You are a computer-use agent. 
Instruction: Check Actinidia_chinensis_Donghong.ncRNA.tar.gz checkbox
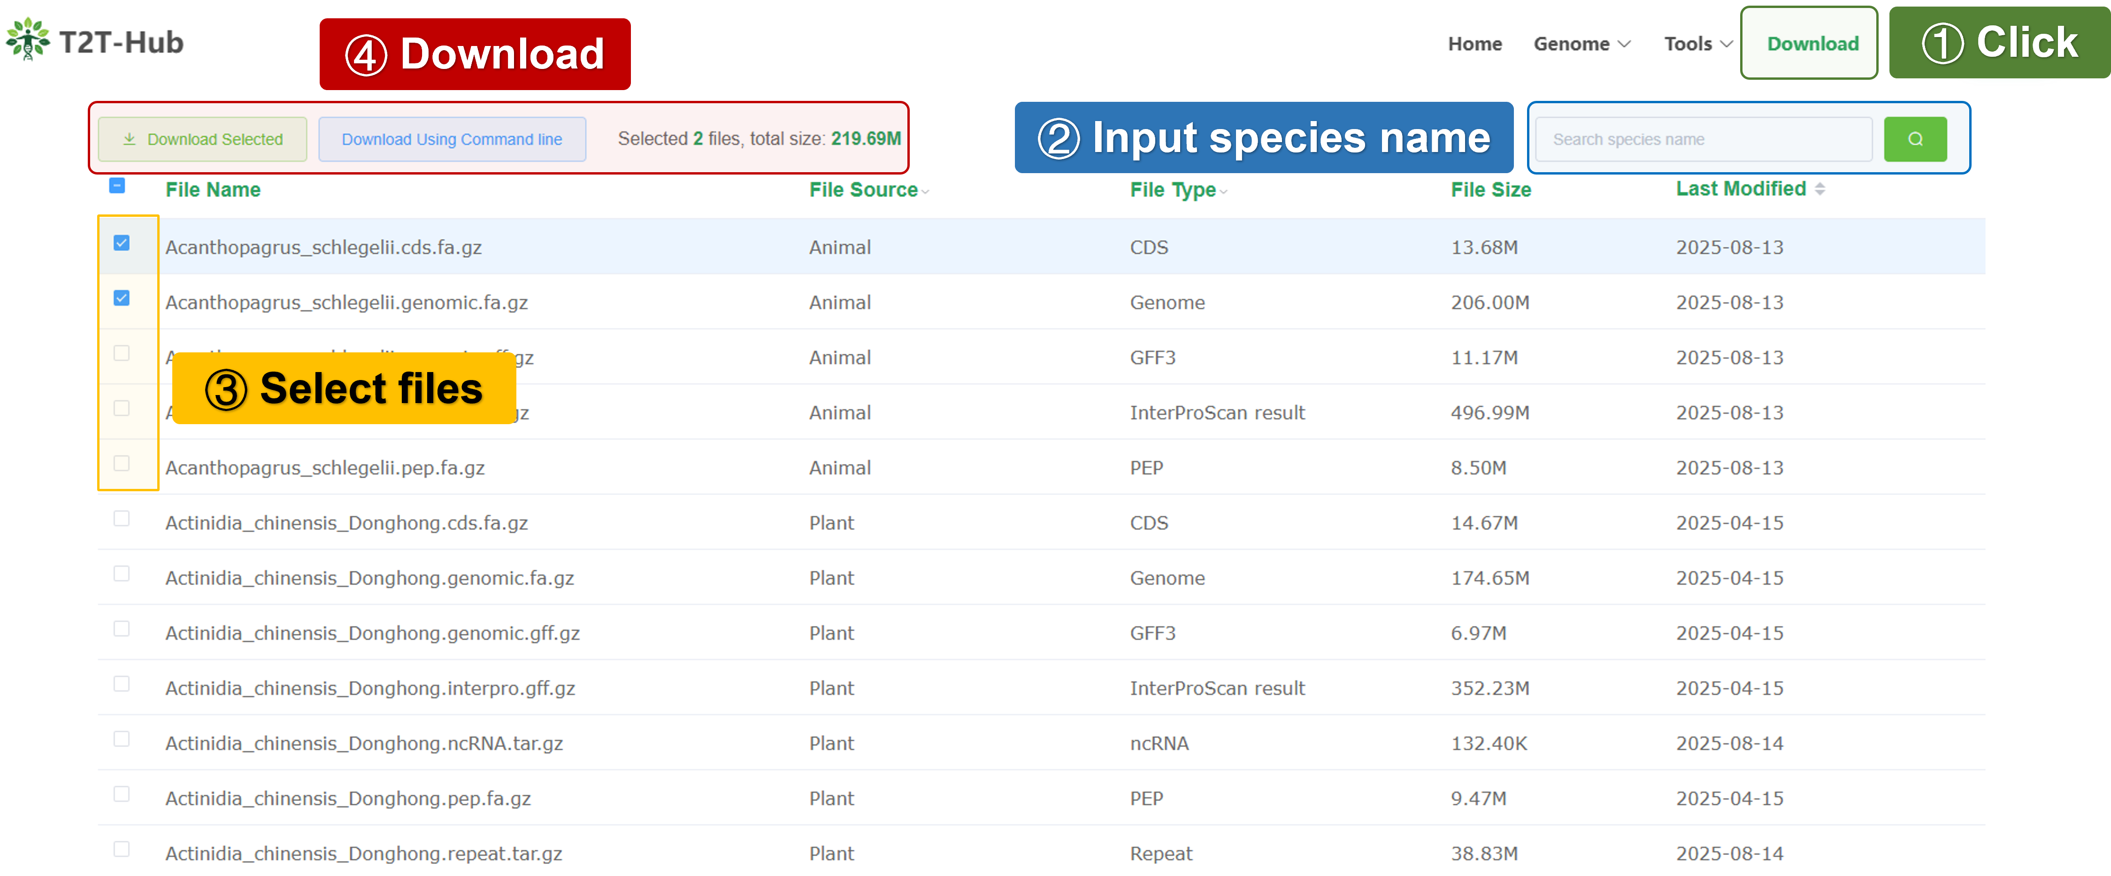pos(121,739)
